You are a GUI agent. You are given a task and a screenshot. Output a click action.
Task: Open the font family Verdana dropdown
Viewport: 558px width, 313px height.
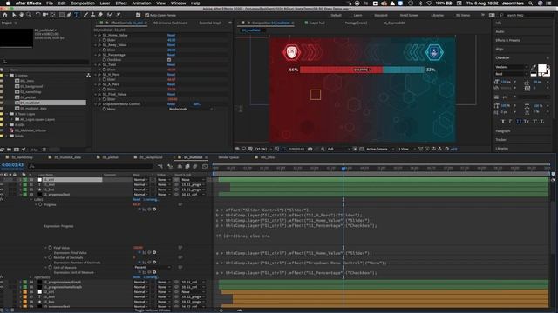pyautogui.click(x=511, y=67)
